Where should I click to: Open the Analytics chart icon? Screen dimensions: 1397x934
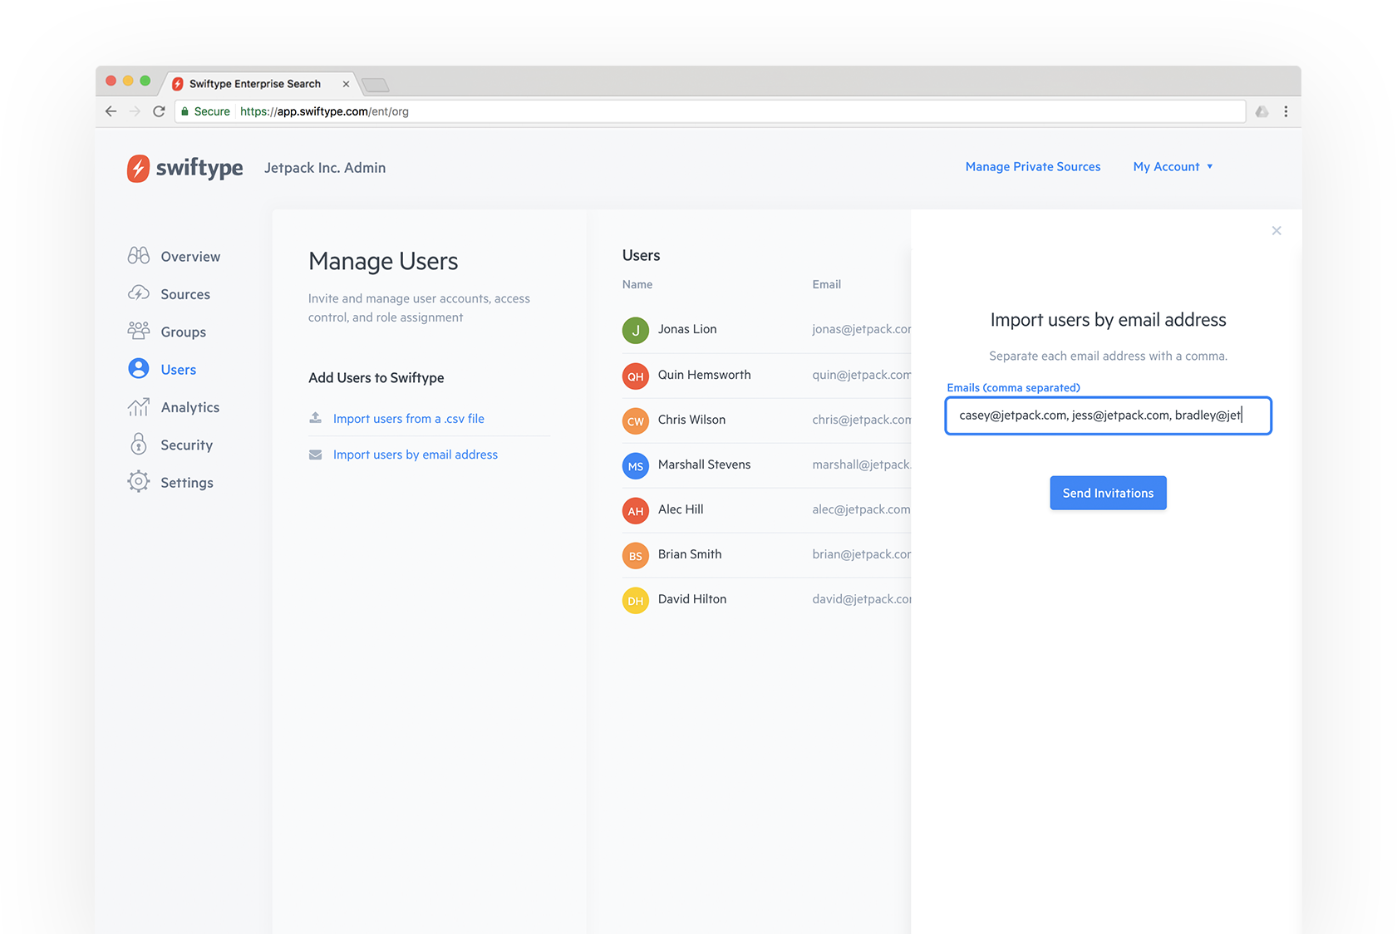coord(139,406)
